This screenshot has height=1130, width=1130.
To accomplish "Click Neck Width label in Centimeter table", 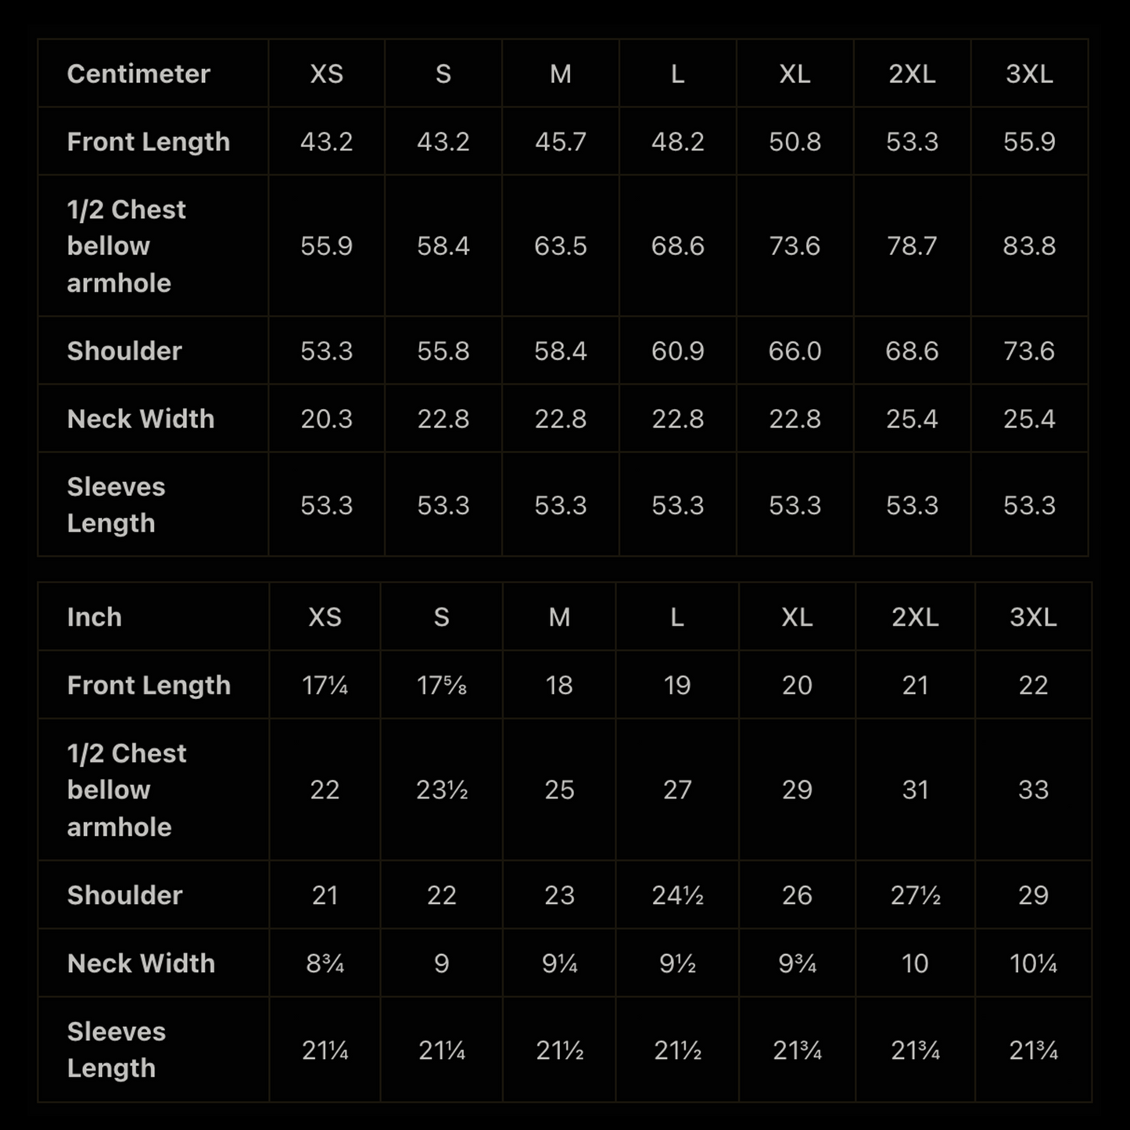I will 141,419.
